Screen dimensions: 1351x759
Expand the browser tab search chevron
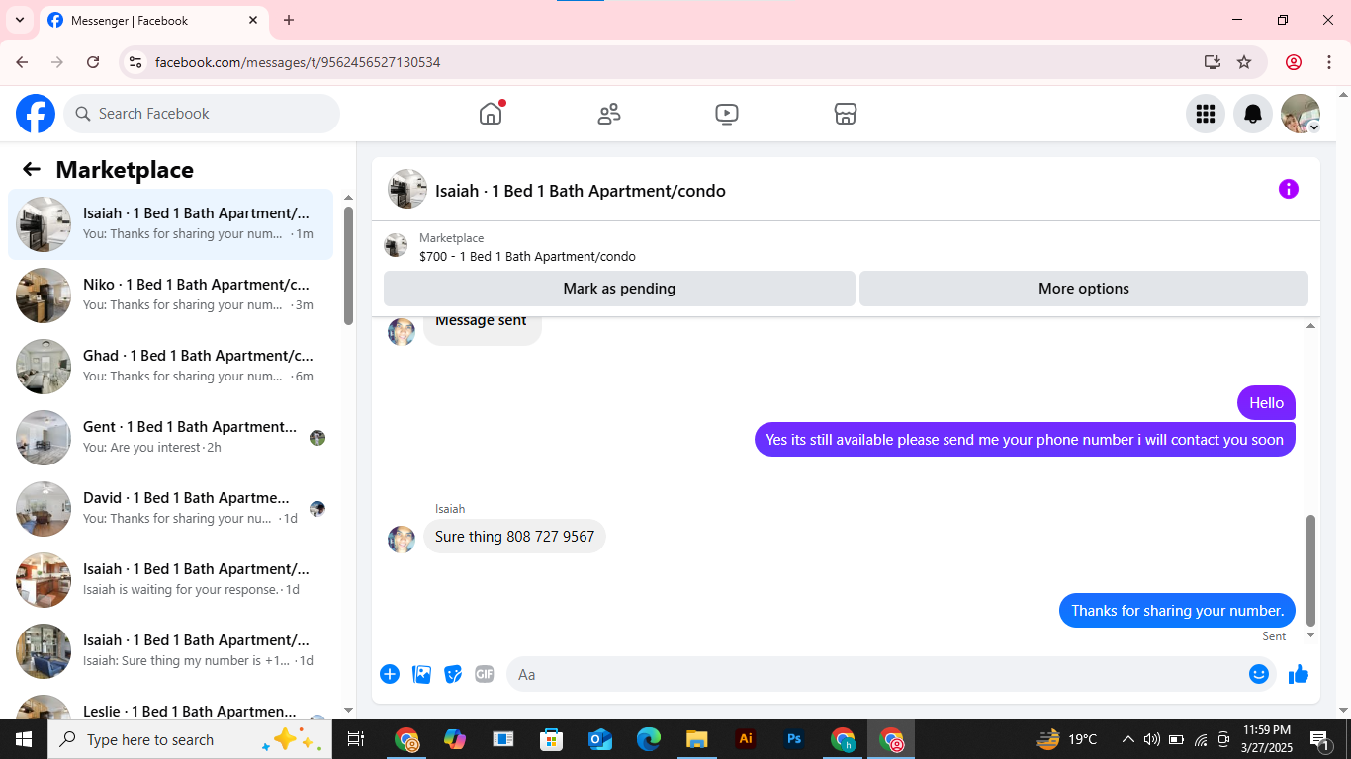[20, 20]
